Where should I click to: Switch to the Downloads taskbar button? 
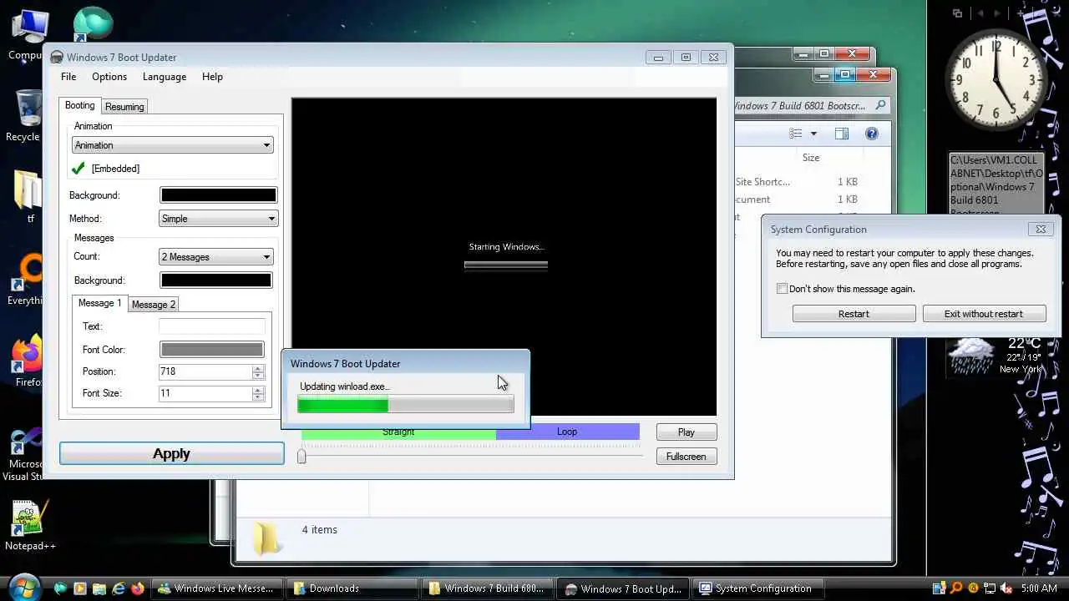pos(352,588)
